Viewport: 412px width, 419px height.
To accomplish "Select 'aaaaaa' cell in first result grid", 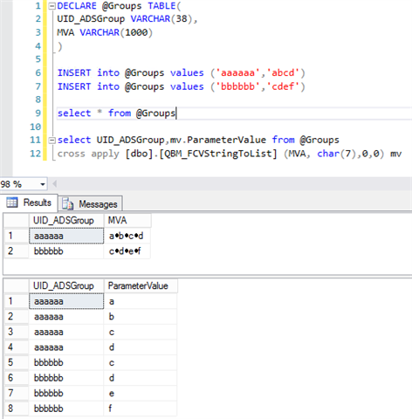I will pyautogui.click(x=66, y=236).
